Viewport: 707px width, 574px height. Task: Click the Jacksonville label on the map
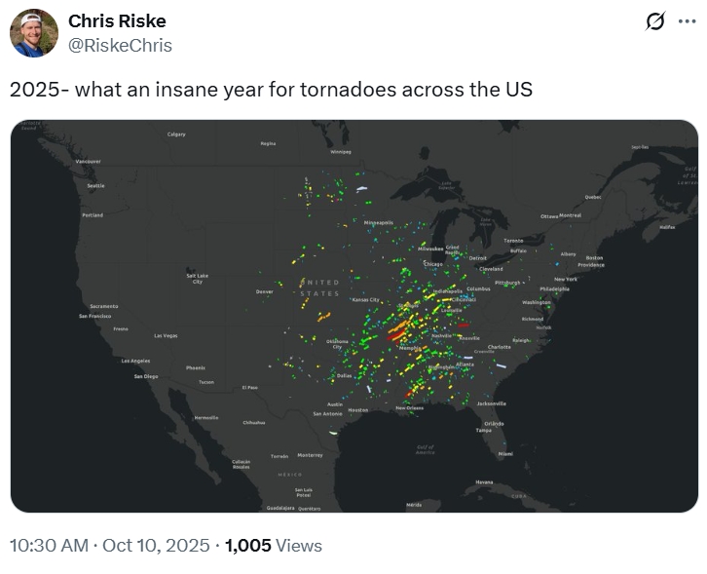491,402
